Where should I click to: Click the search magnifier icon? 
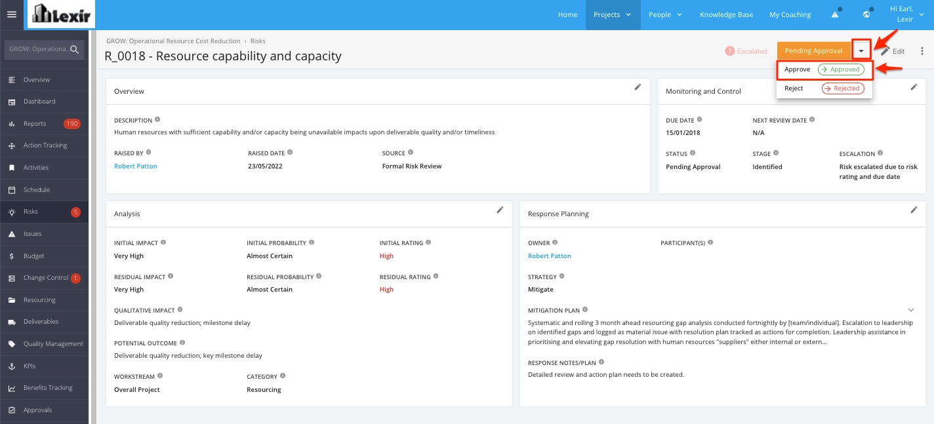[x=75, y=49]
